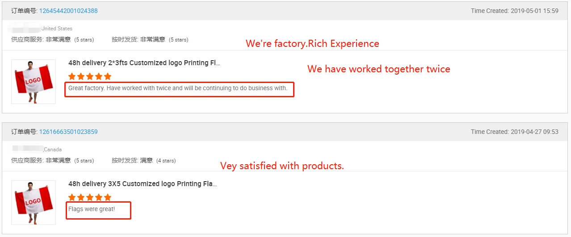Click the 2019-05-01 15:59 time created stamp
This screenshot has width=571, height=237.
click(534, 11)
